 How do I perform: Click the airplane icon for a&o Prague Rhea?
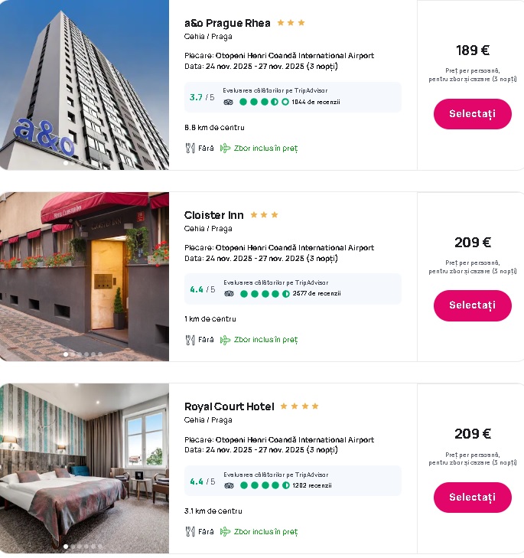[225, 148]
